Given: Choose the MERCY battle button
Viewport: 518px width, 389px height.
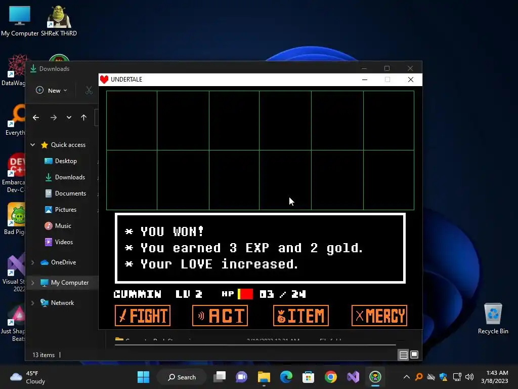Looking at the screenshot, I should [x=379, y=316].
